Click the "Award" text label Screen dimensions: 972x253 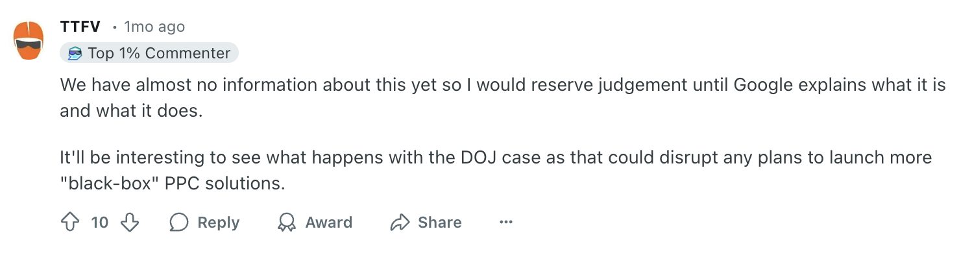329,223
